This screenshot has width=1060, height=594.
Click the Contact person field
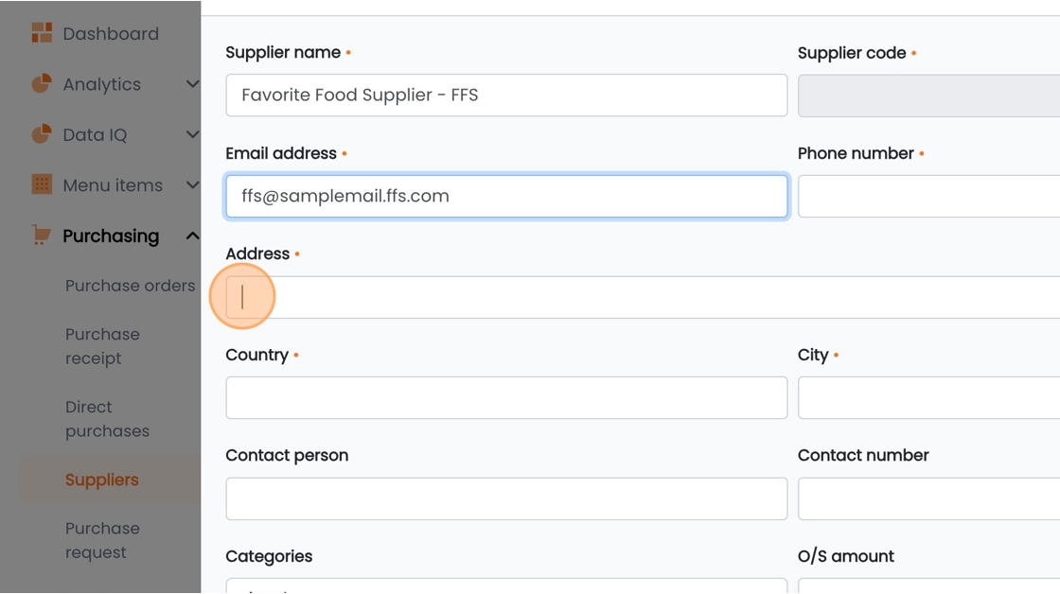coord(506,498)
